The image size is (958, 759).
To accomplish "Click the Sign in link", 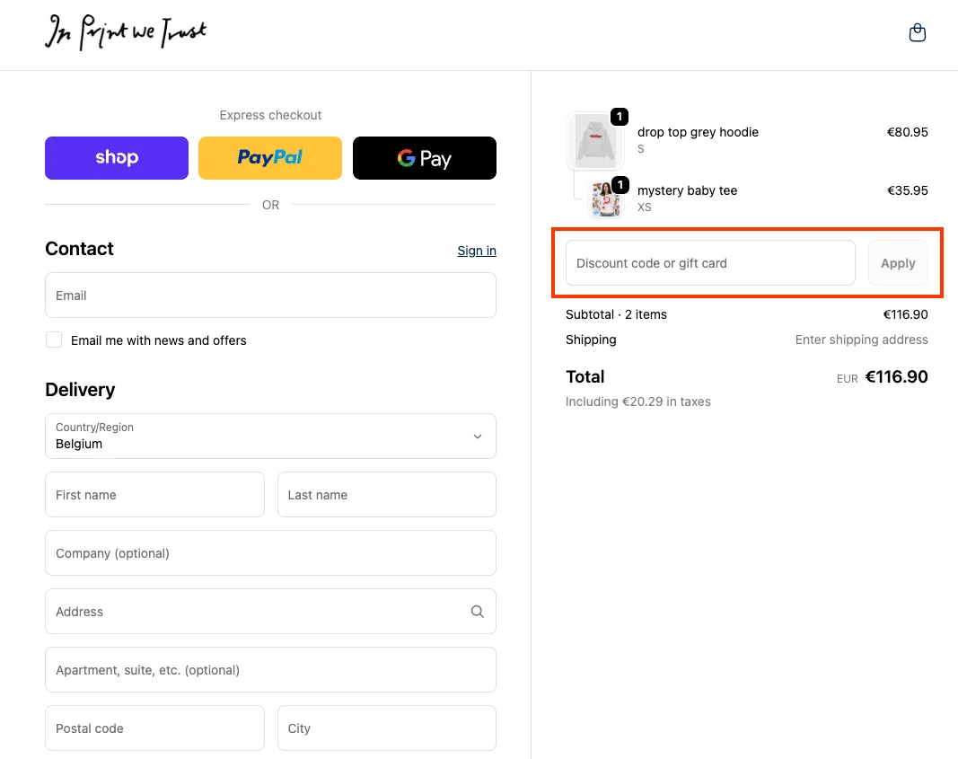I will point(477,251).
